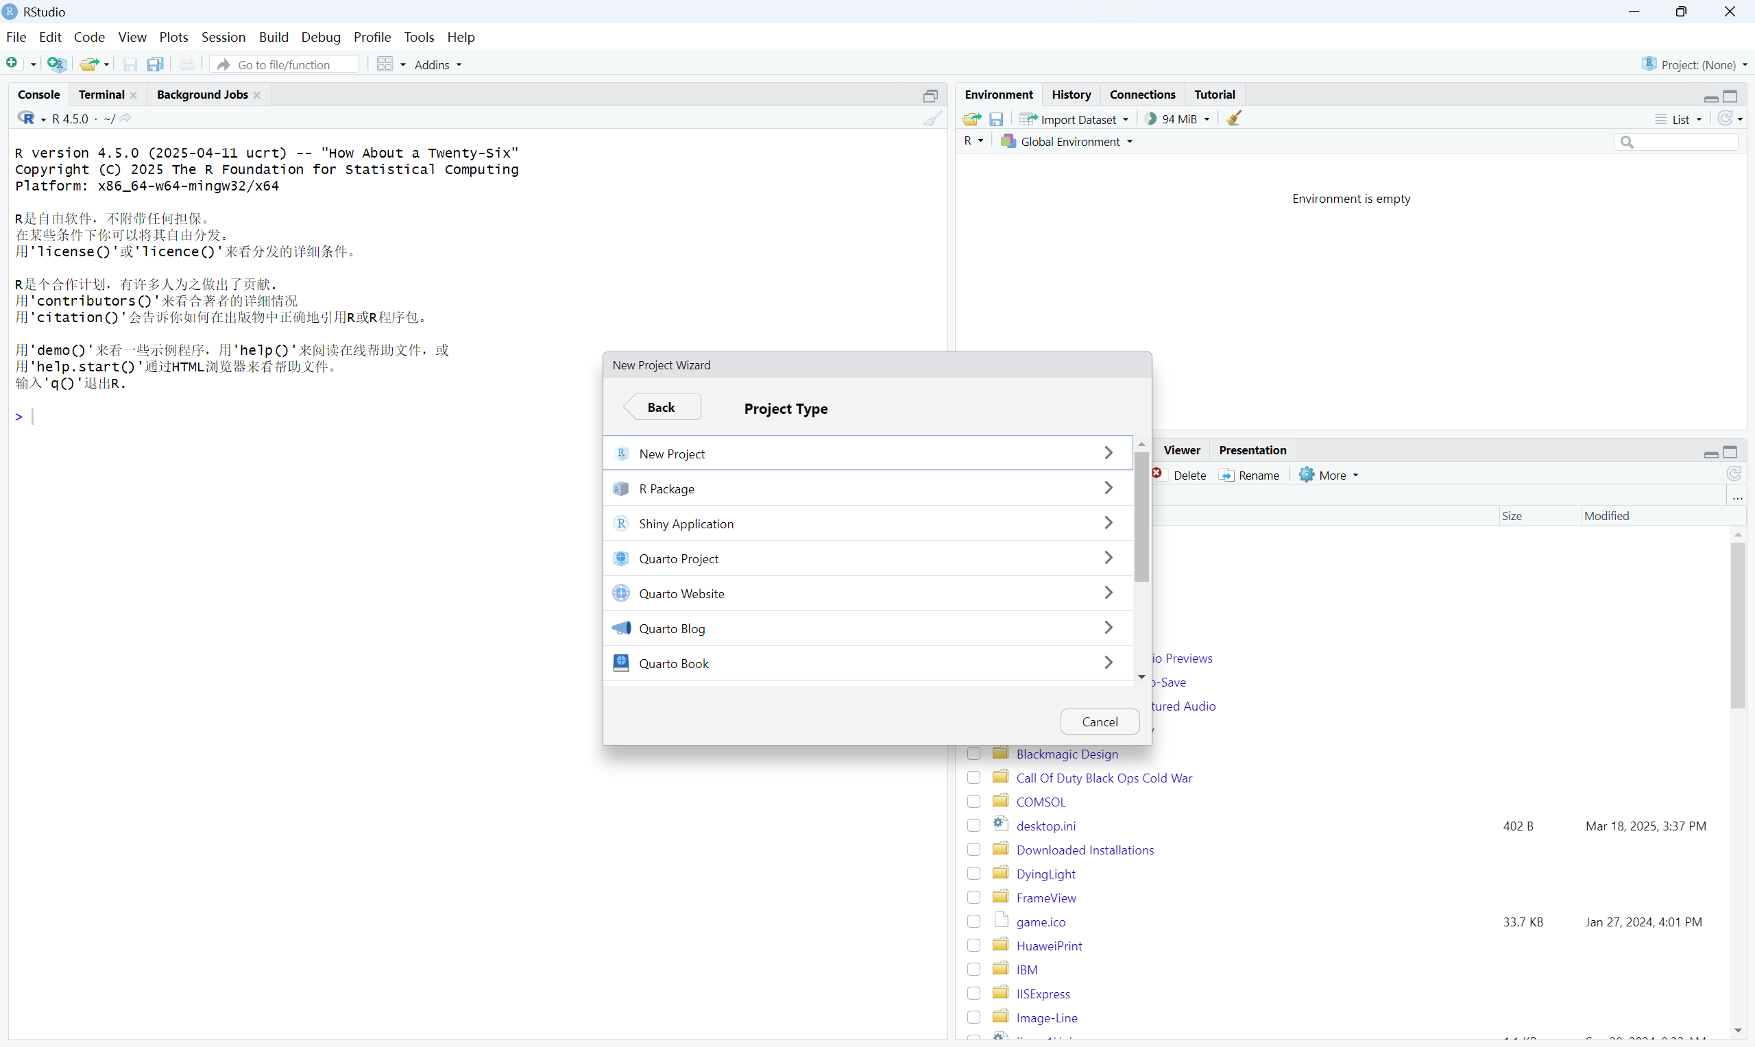The image size is (1755, 1047).
Task: Restore the Console pane size icon
Action: click(931, 96)
